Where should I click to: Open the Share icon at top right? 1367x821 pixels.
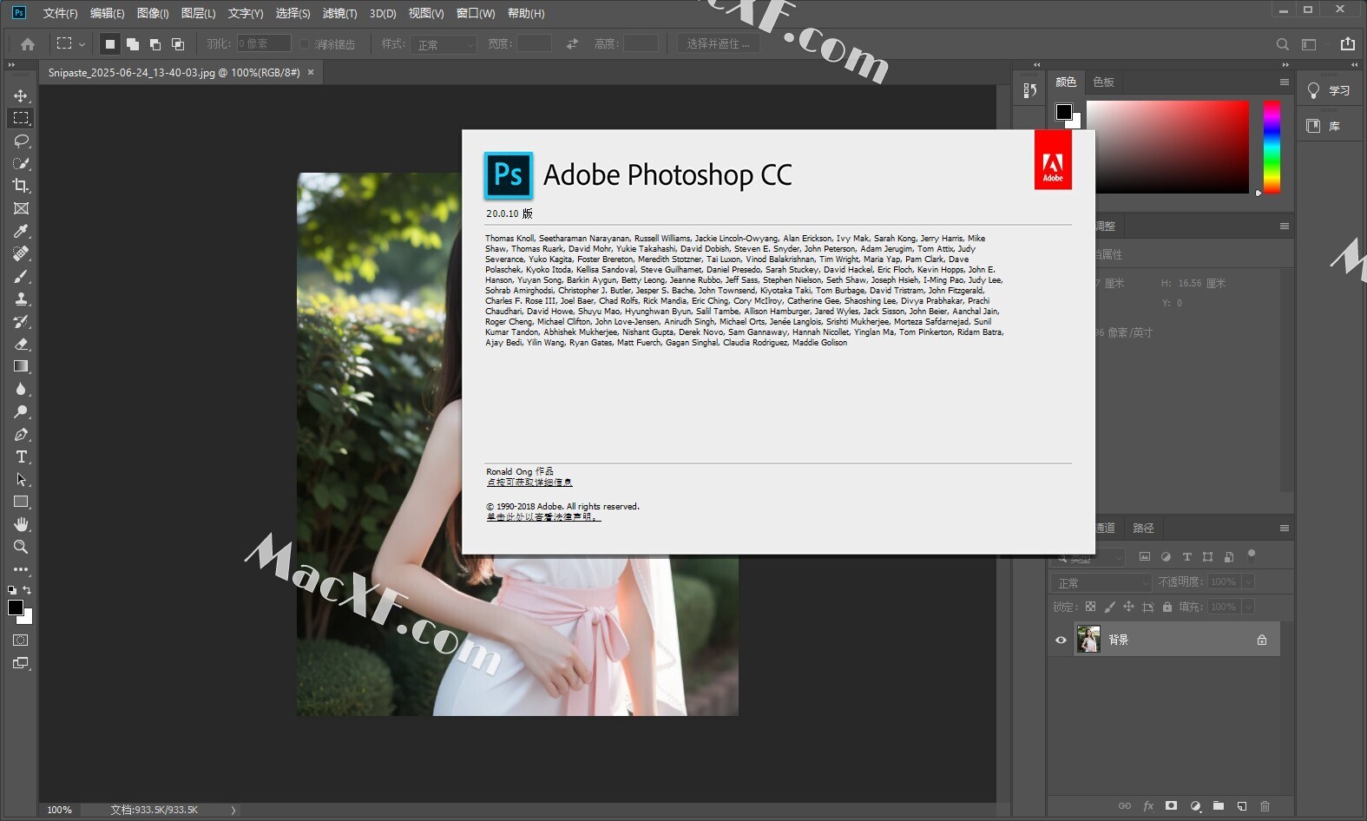[x=1347, y=43]
